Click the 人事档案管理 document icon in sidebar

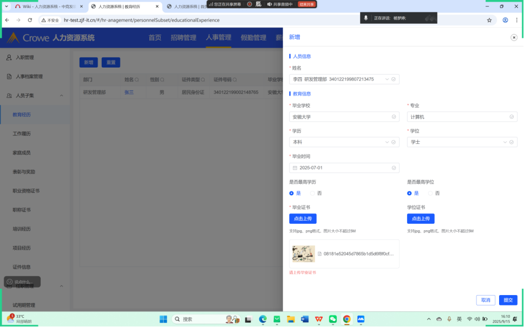tap(9, 76)
